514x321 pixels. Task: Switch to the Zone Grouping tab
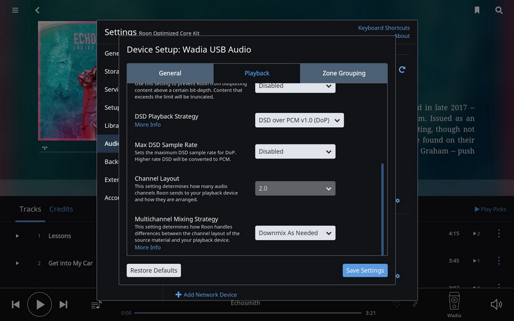click(x=344, y=73)
